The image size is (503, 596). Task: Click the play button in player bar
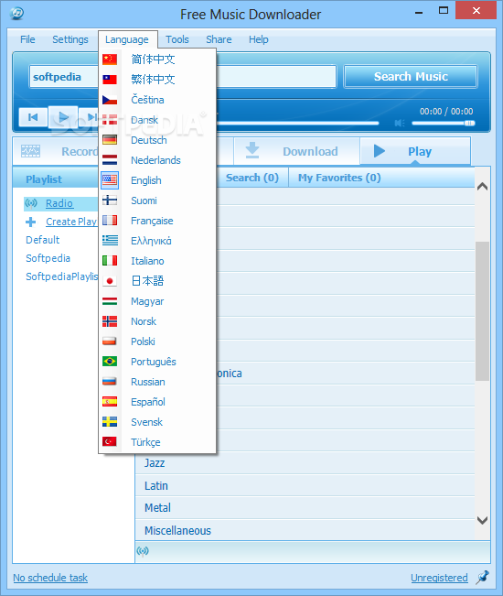tap(63, 117)
